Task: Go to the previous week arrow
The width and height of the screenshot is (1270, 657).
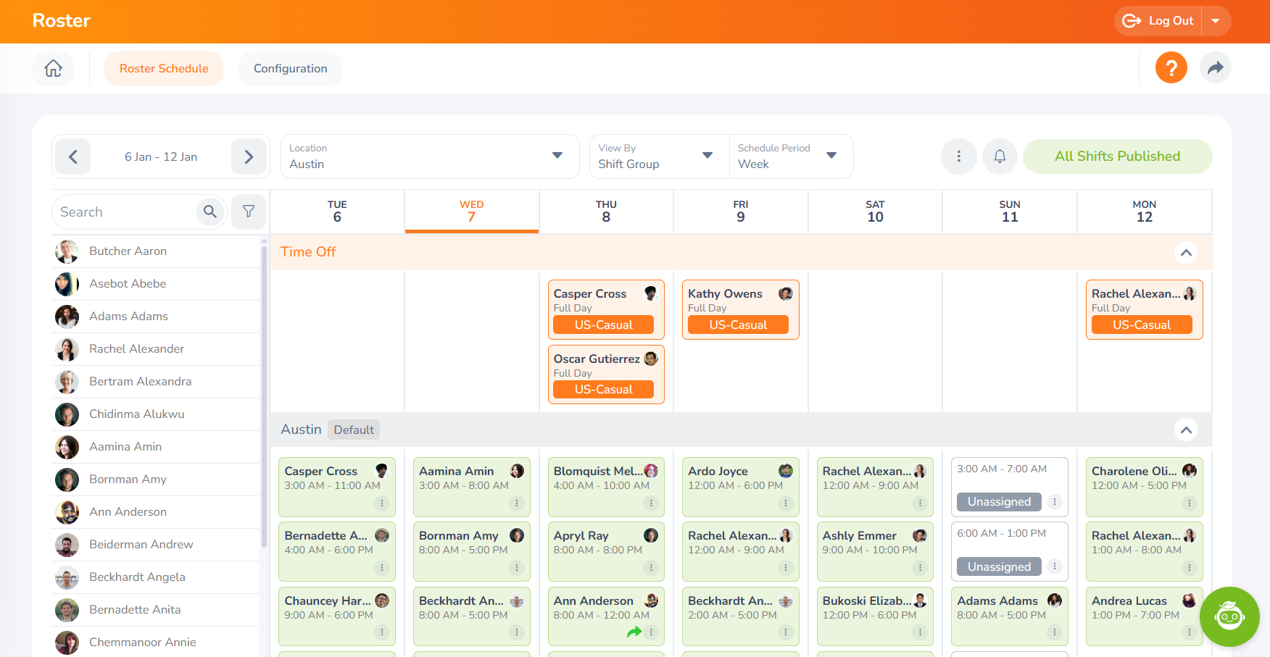Action: 72,156
